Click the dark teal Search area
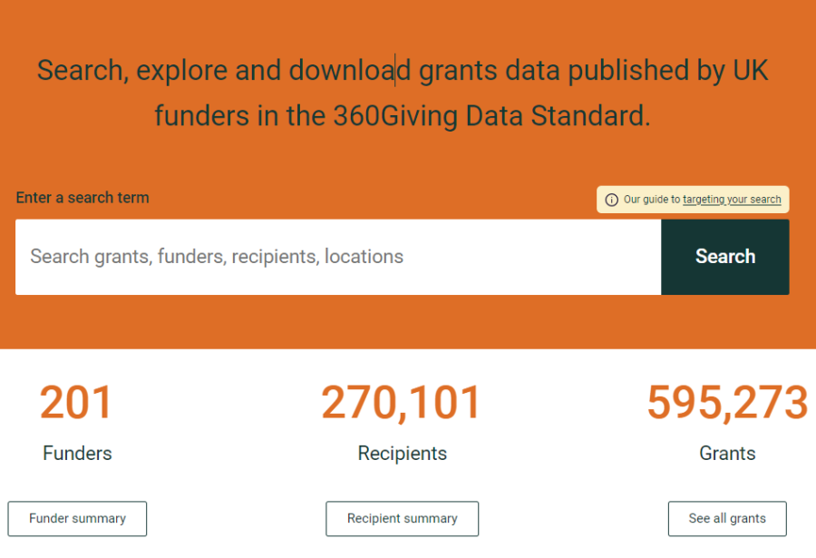This screenshot has height=558, width=816. pos(724,257)
